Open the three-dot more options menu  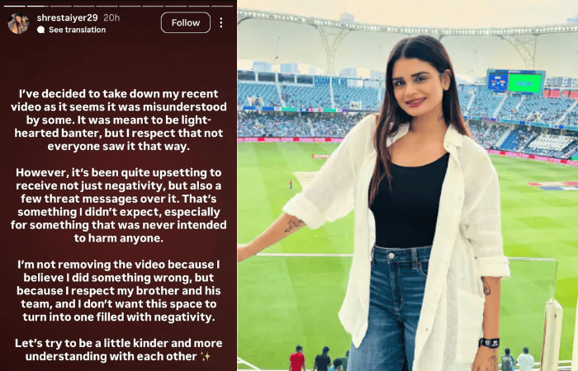point(220,23)
